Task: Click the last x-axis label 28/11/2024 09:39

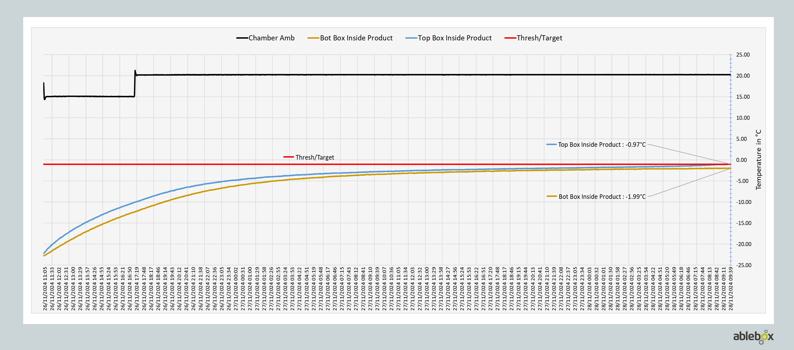Action: (731, 289)
